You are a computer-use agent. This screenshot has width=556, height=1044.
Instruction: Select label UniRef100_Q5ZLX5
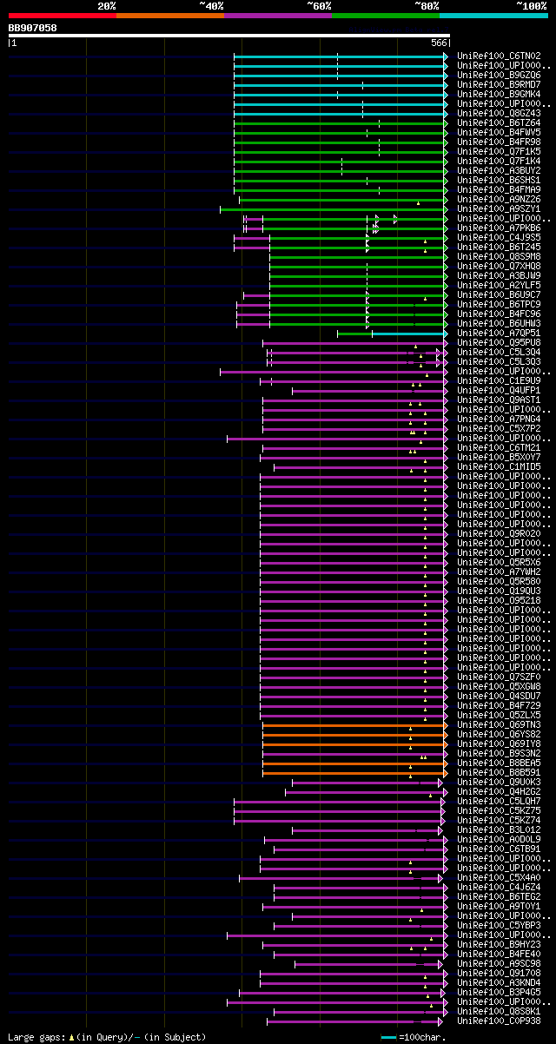tap(500, 716)
